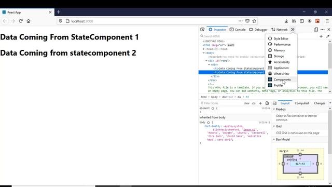Select the Layout tab
Viewport: 332px width, 187px height.
[x=285, y=103]
